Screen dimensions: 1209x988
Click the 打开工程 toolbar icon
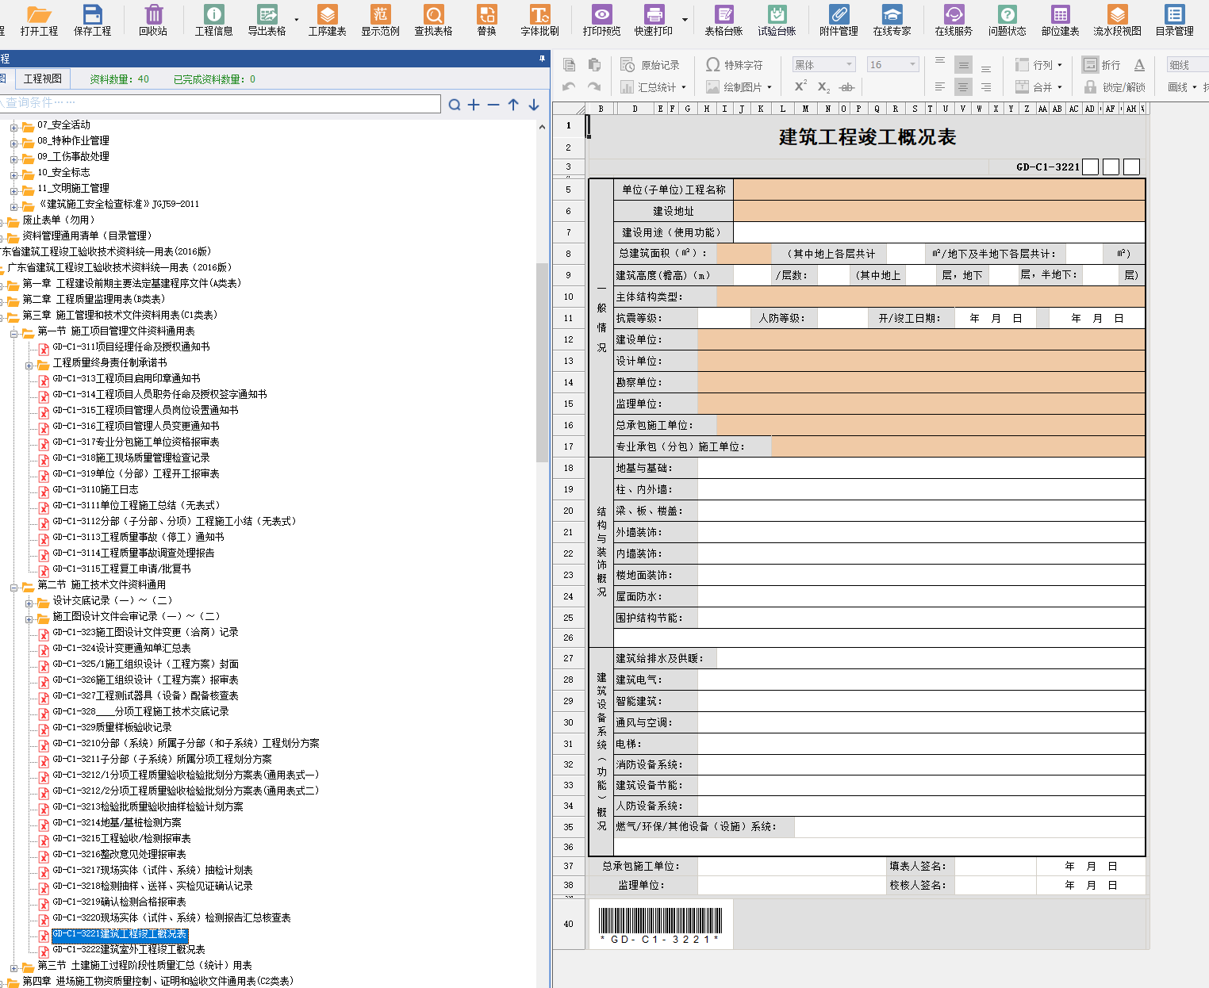coord(39,20)
